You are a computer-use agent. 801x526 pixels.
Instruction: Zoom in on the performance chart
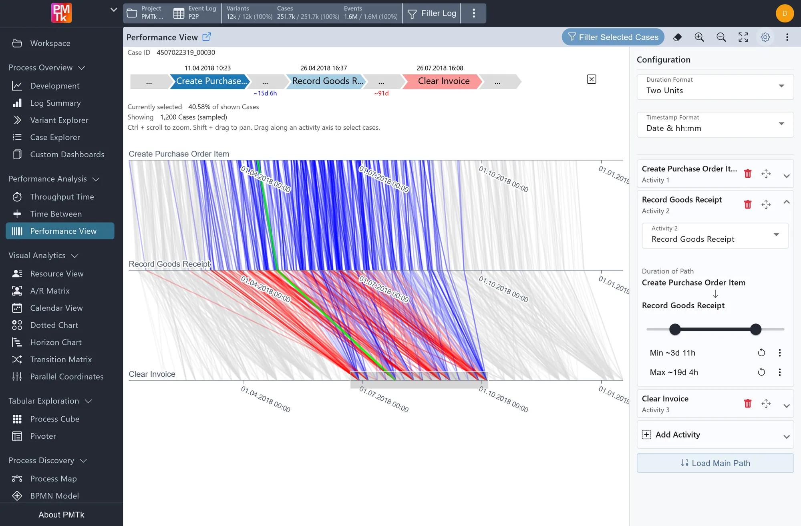click(x=699, y=37)
